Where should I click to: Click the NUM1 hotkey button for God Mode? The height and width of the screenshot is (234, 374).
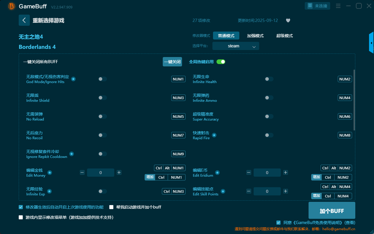point(178,79)
